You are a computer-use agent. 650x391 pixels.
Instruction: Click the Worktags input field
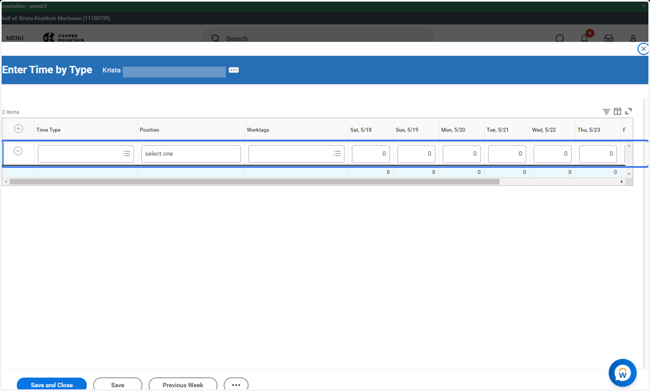pyautogui.click(x=296, y=154)
